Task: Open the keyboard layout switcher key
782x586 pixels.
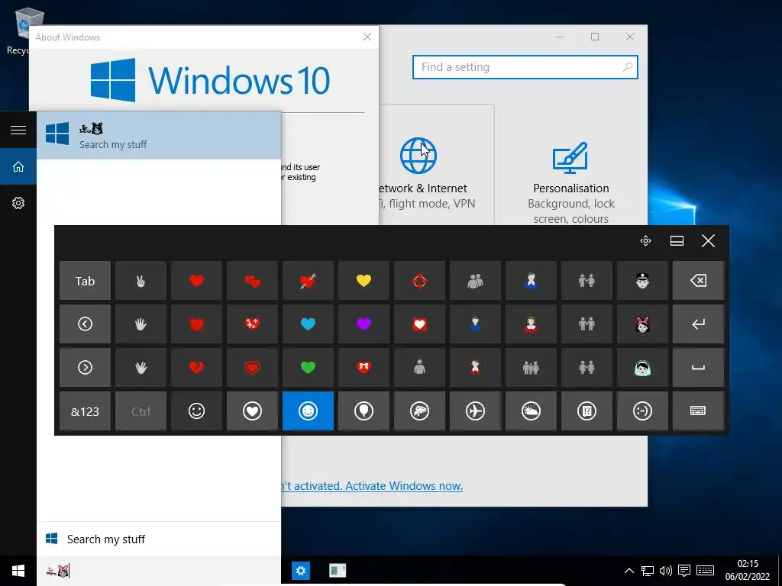Action: [698, 411]
